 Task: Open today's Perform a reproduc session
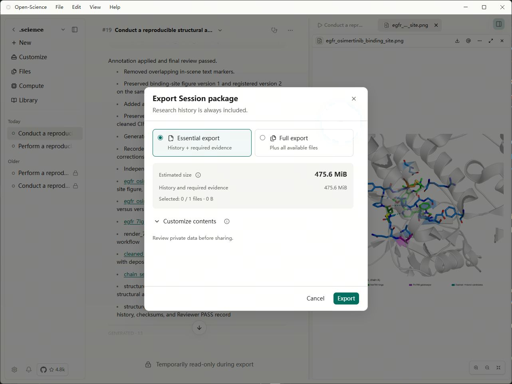[x=45, y=146]
